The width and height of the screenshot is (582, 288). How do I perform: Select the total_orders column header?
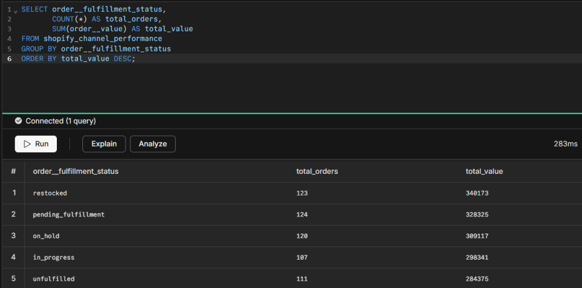317,172
